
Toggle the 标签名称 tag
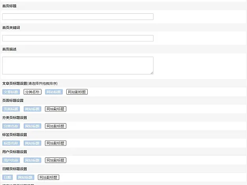(x=11, y=143)
